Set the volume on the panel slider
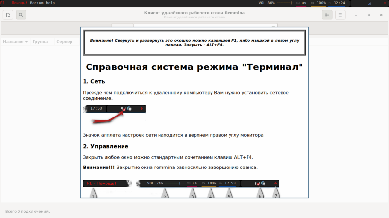 tap(284, 3)
